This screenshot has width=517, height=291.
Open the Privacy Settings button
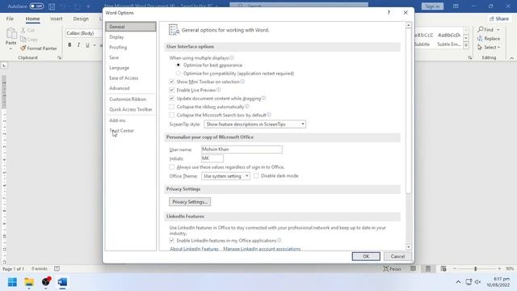190,201
